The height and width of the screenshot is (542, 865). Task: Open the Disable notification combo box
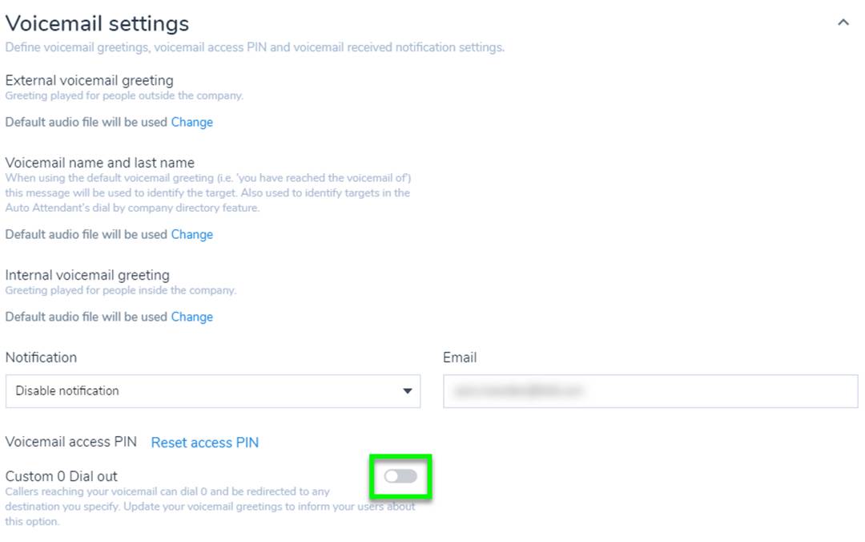pos(212,391)
